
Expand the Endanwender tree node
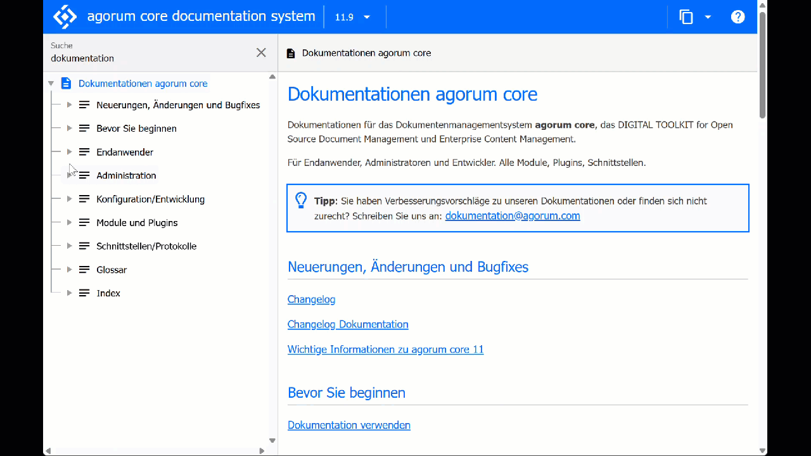tap(69, 152)
